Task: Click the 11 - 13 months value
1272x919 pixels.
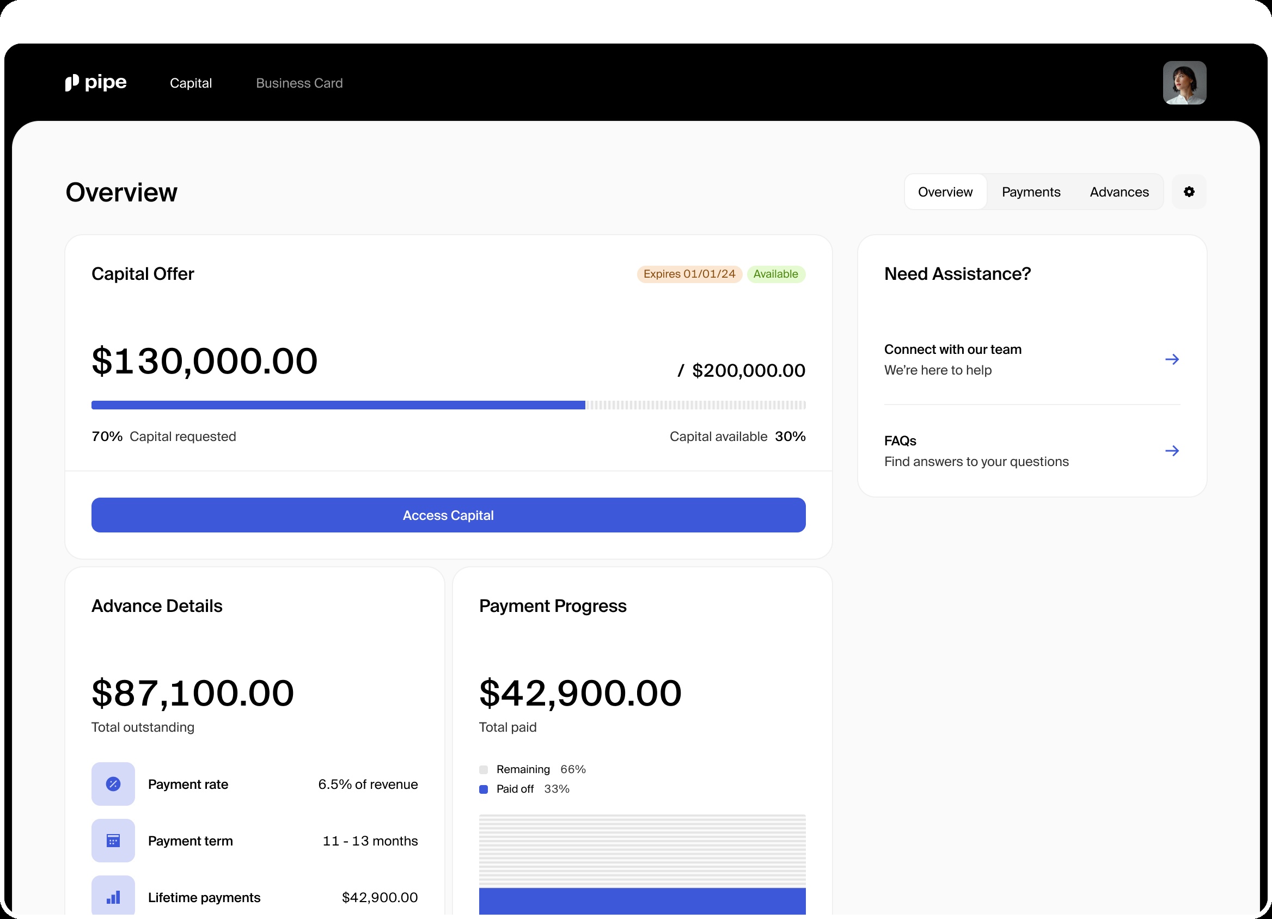Action: [370, 841]
